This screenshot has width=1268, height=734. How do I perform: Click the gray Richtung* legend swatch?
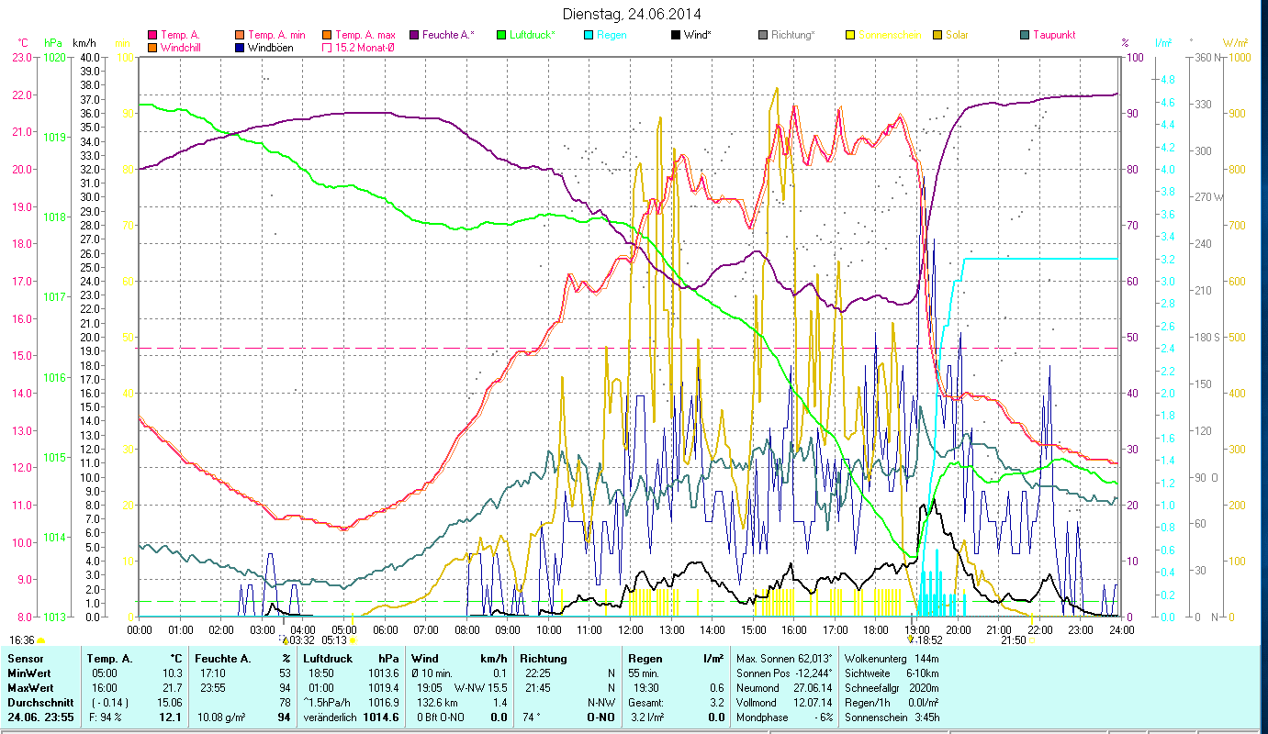click(762, 35)
